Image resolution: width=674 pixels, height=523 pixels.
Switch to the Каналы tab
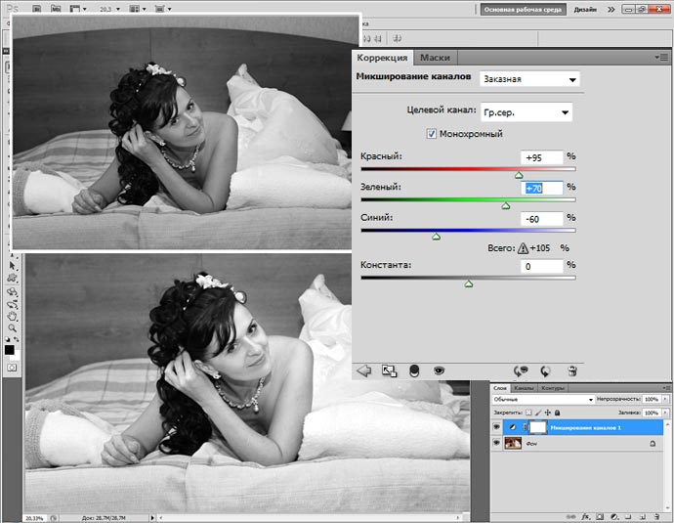click(x=524, y=388)
